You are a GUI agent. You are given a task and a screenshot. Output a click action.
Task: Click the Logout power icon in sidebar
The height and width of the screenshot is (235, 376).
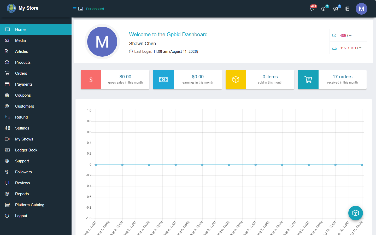point(7,216)
